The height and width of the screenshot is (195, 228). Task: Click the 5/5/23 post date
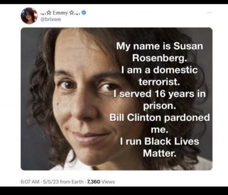pyautogui.click(x=51, y=181)
